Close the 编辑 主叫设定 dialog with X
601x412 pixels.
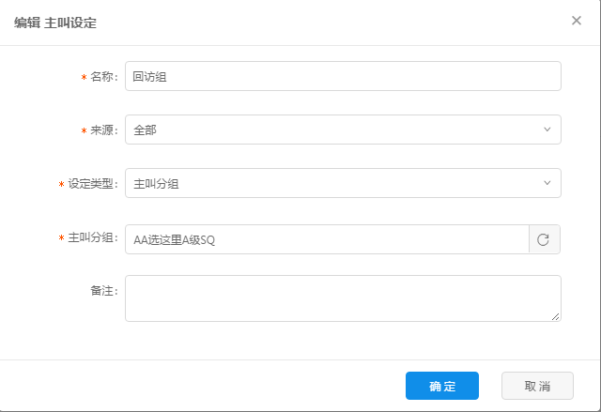[x=577, y=21]
